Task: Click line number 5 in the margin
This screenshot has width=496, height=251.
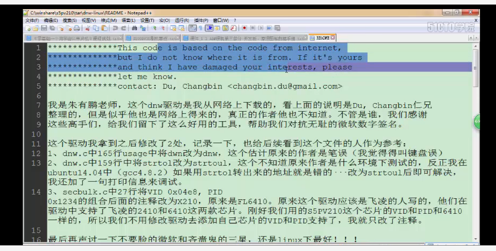Action: (x=38, y=86)
